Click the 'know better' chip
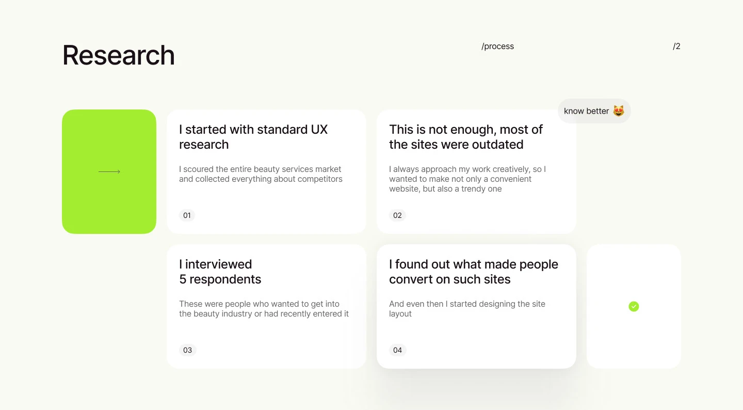 [587, 111]
